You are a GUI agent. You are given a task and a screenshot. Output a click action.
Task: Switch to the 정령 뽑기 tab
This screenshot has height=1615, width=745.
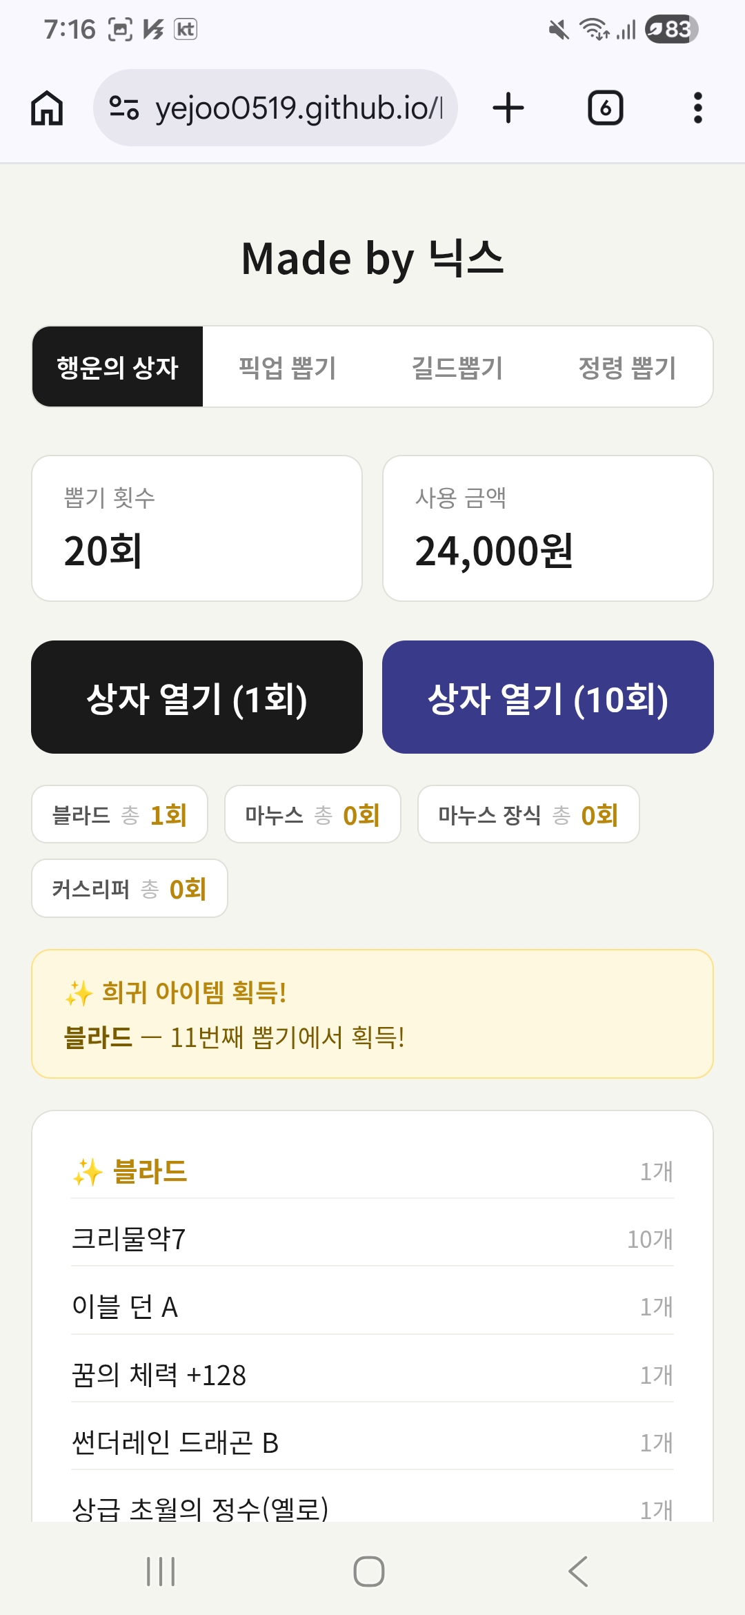coord(626,367)
